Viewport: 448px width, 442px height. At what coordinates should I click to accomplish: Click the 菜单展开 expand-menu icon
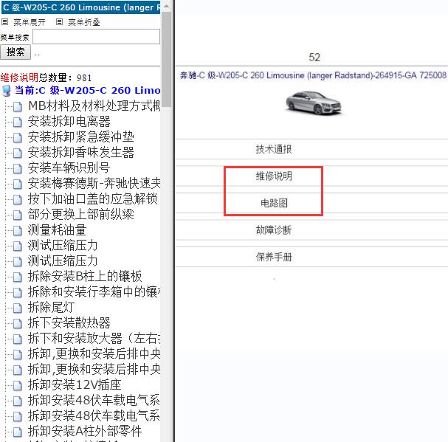5,21
